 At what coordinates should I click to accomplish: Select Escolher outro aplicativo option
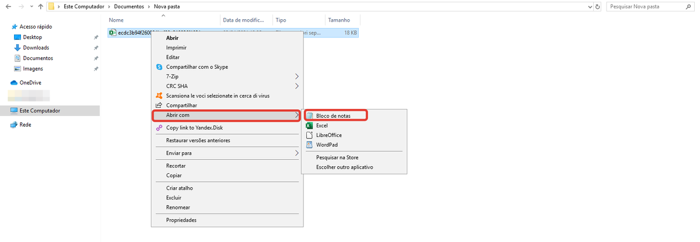(344, 167)
